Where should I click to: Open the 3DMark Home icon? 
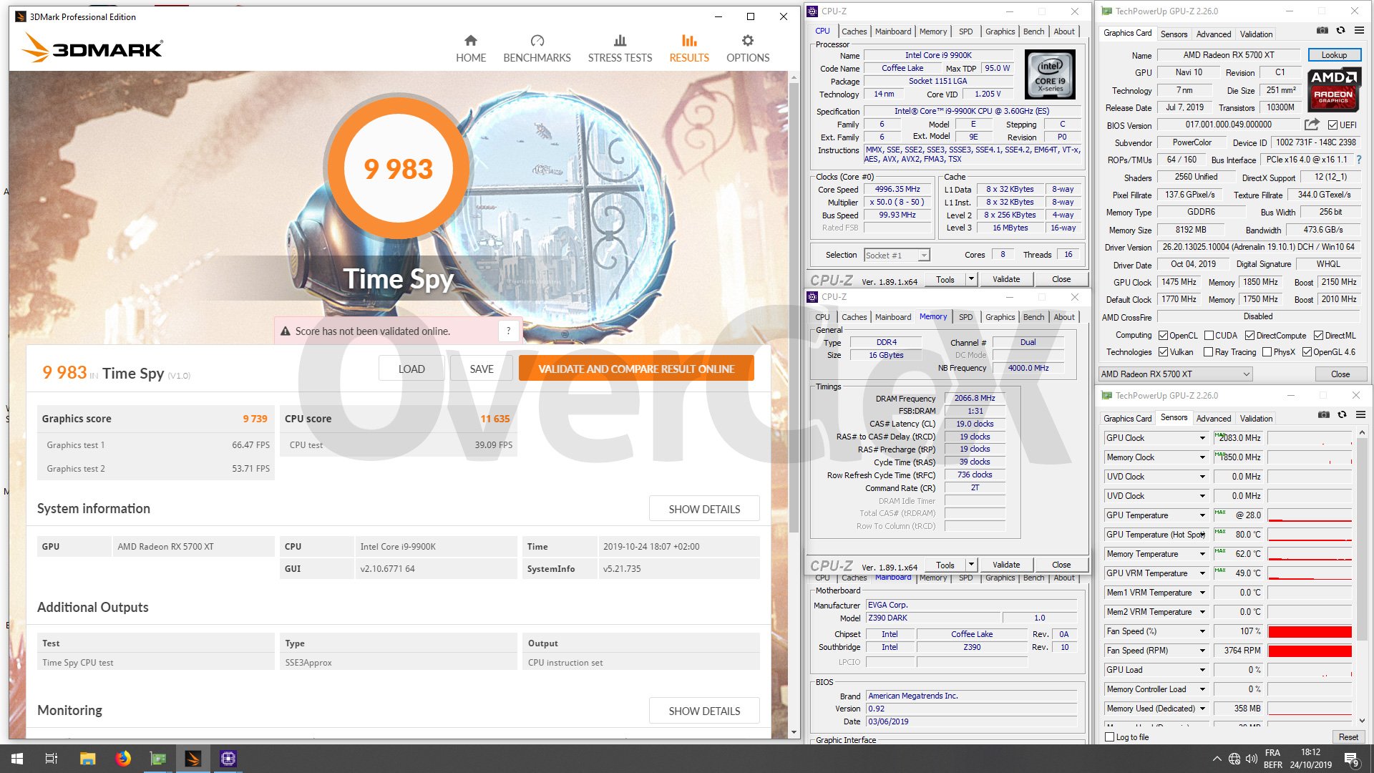point(470,41)
